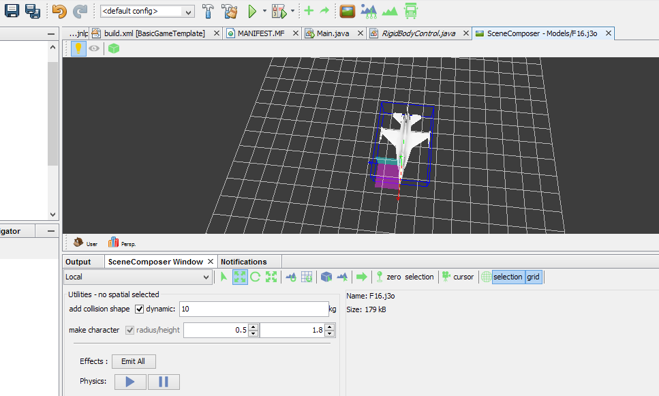Click left panel scrollbar down arrow
Screen dimensions: 659x396
(52, 215)
